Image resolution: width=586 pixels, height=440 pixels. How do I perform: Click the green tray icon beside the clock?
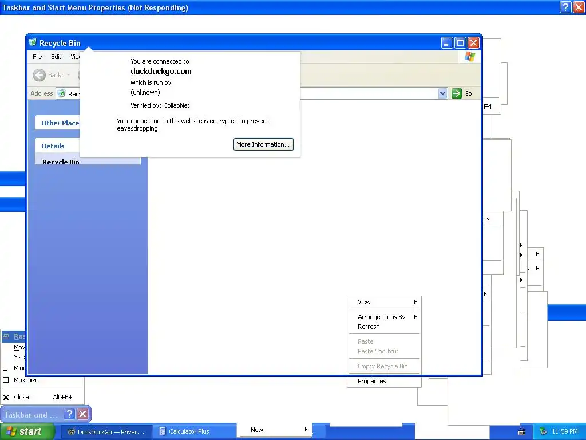tap(543, 431)
